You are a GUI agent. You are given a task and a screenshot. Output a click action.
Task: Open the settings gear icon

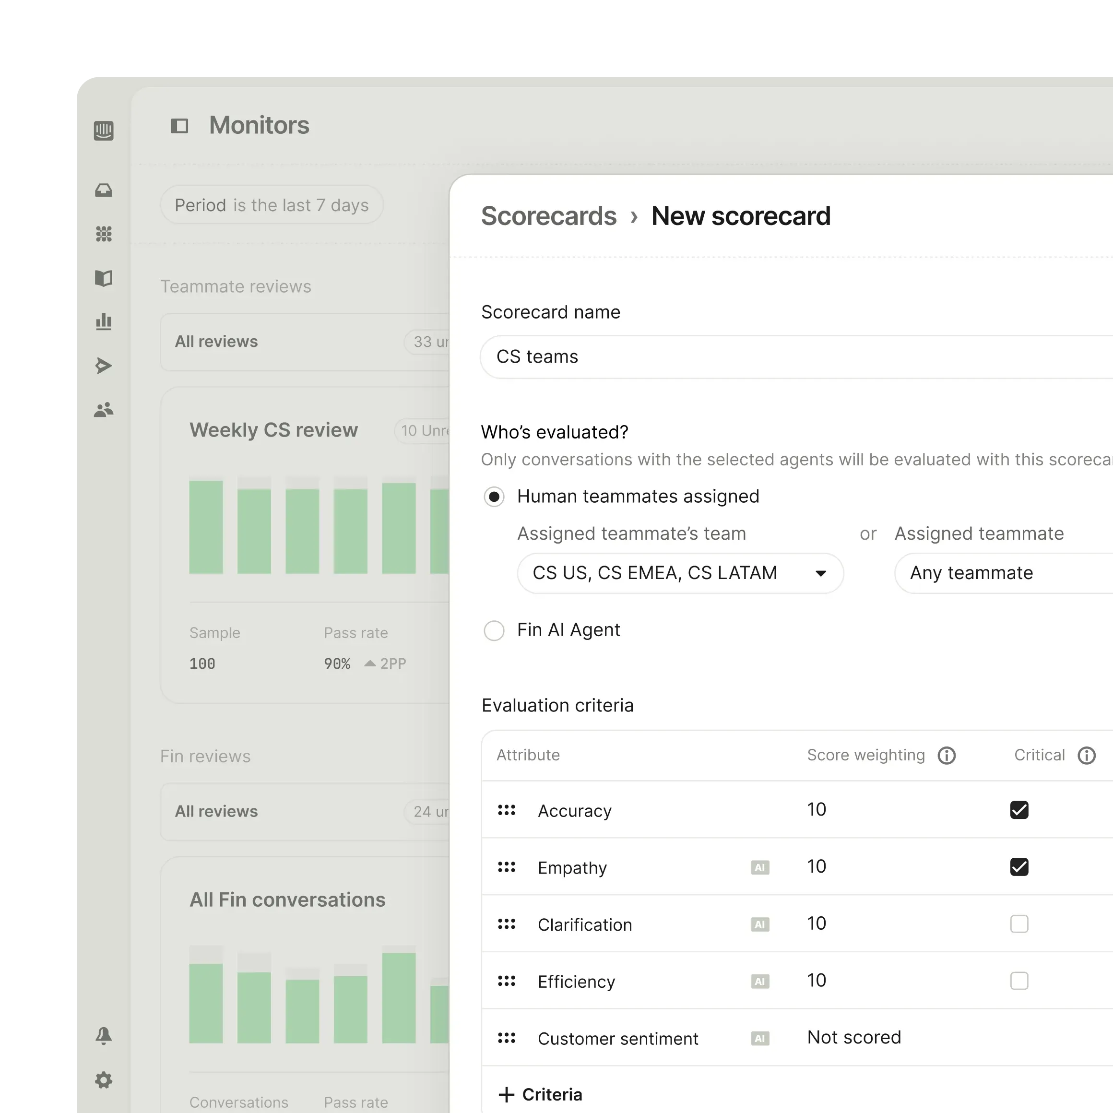[104, 1080]
